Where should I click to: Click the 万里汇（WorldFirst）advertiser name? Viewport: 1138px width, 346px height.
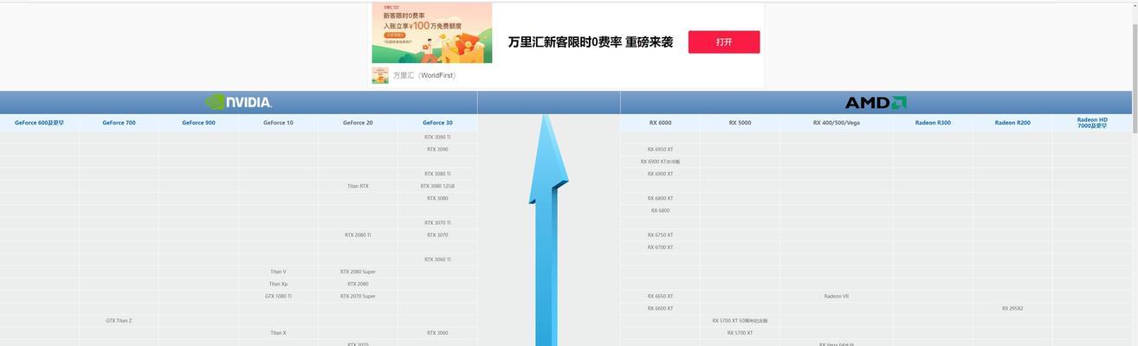click(x=425, y=75)
